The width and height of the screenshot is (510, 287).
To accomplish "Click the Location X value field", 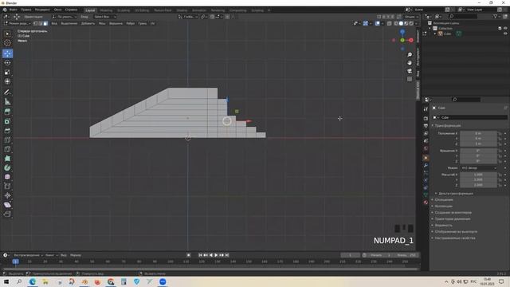I will [478, 133].
